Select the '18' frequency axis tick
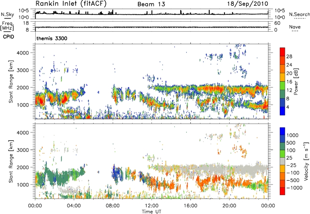The width and height of the screenshot is (310, 214). 26,23
